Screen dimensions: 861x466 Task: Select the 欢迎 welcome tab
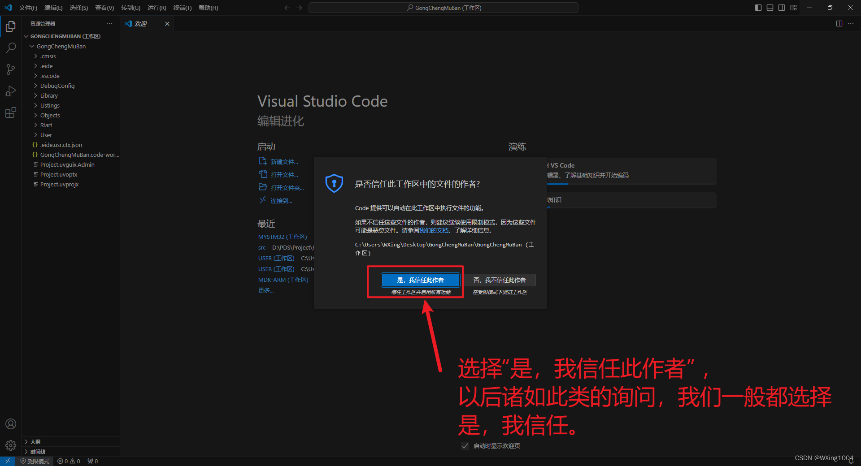(147, 24)
